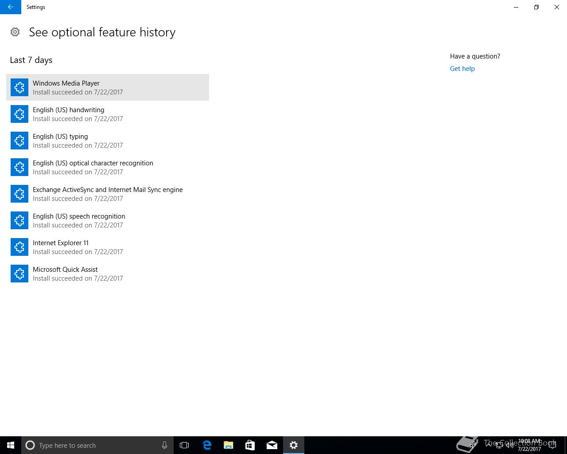Click the puzzle icon for English (US) handwriting
567x454 pixels.
click(x=19, y=114)
